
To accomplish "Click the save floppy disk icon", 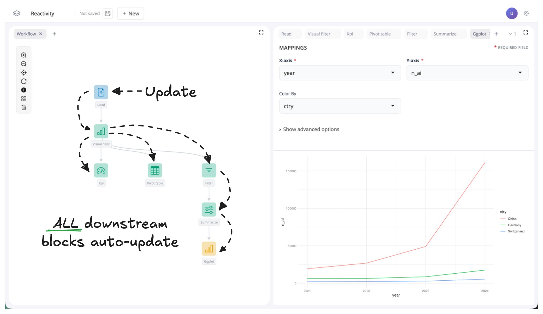I will (108, 13).
